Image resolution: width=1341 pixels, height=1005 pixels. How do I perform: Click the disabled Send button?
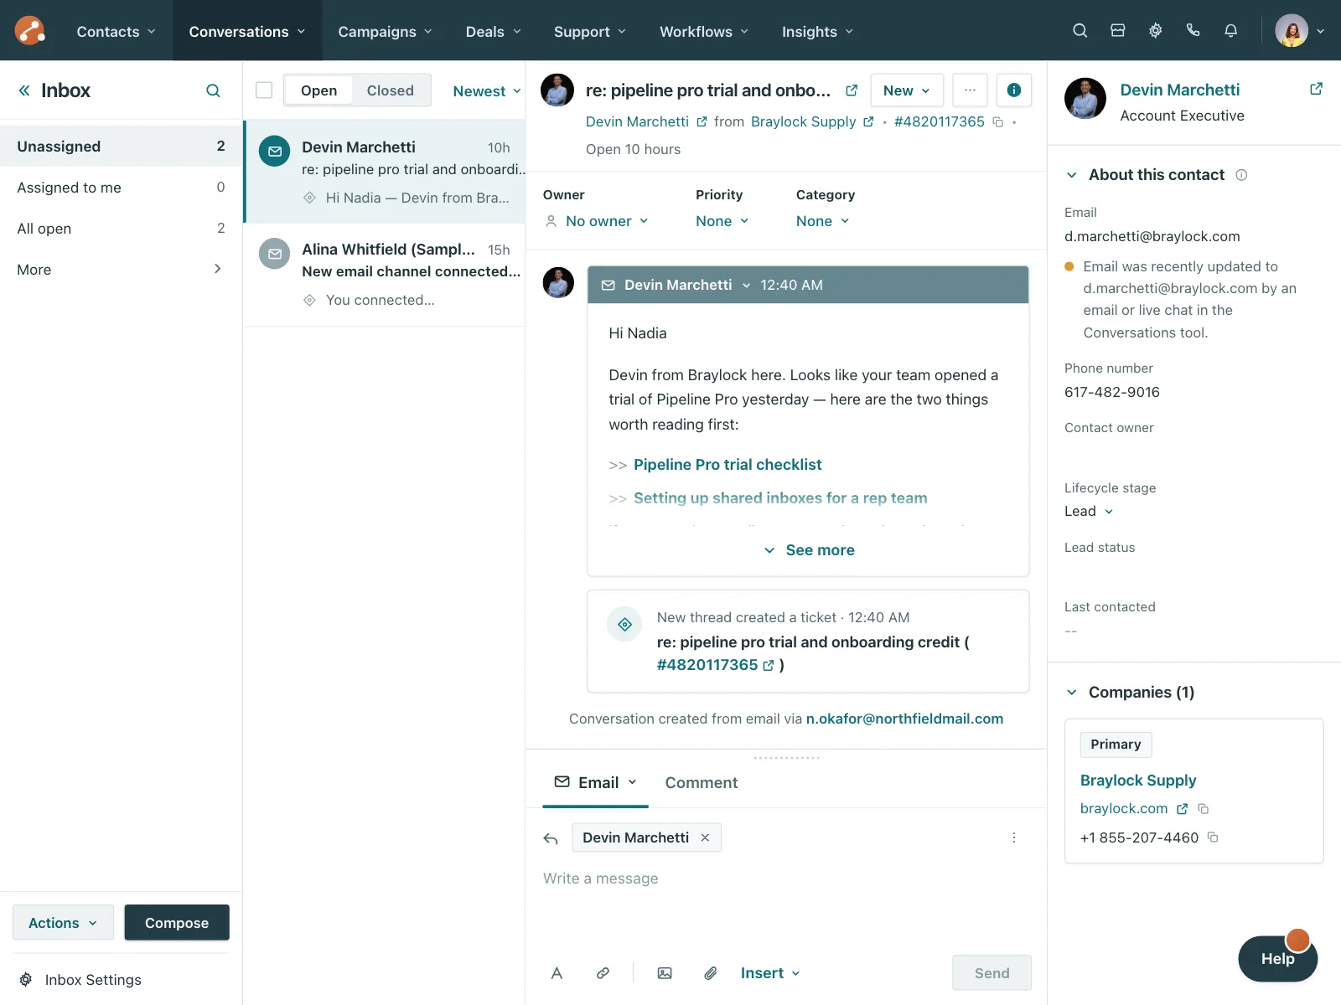(x=992, y=973)
